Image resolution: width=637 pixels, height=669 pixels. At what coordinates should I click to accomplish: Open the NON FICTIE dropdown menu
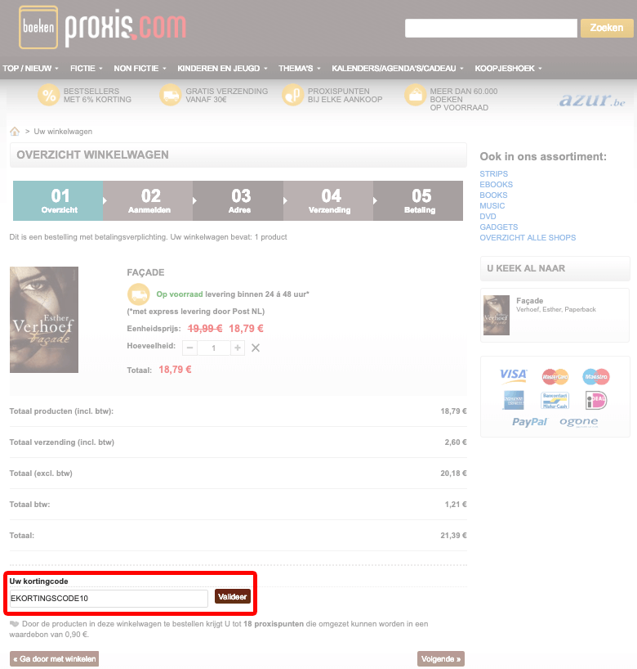tap(140, 68)
